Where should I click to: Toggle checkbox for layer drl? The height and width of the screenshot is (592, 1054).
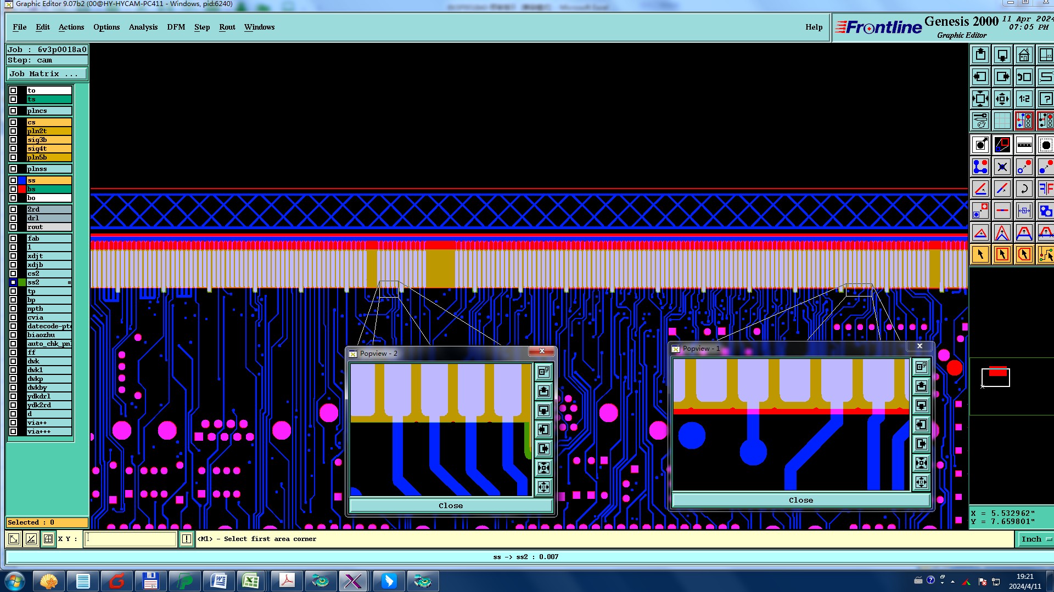pyautogui.click(x=13, y=218)
